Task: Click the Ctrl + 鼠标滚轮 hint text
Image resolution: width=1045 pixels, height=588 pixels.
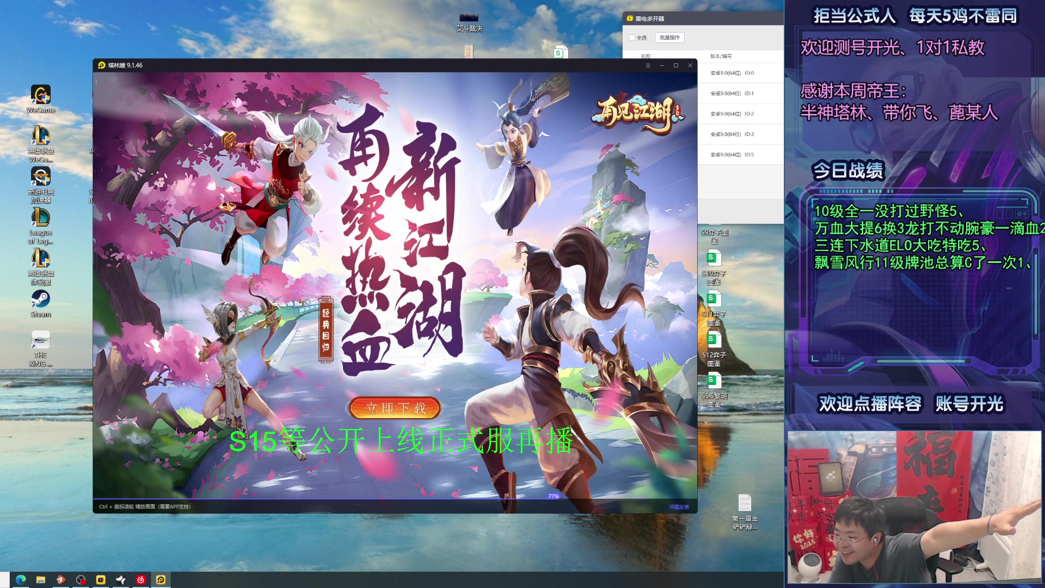Action: point(145,507)
